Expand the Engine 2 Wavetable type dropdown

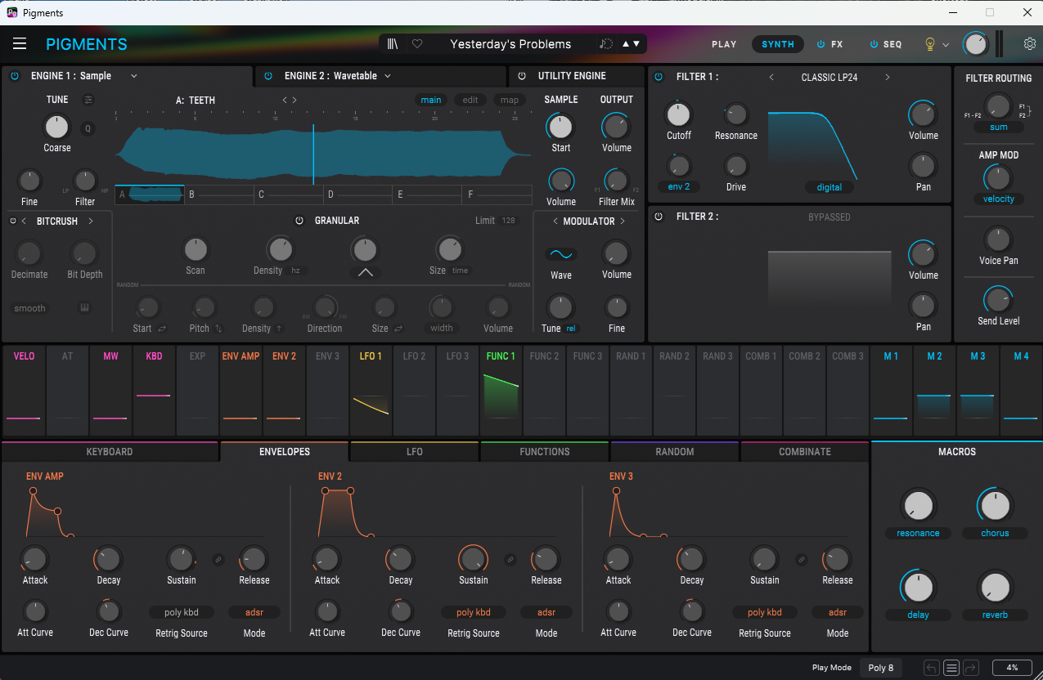coord(388,76)
